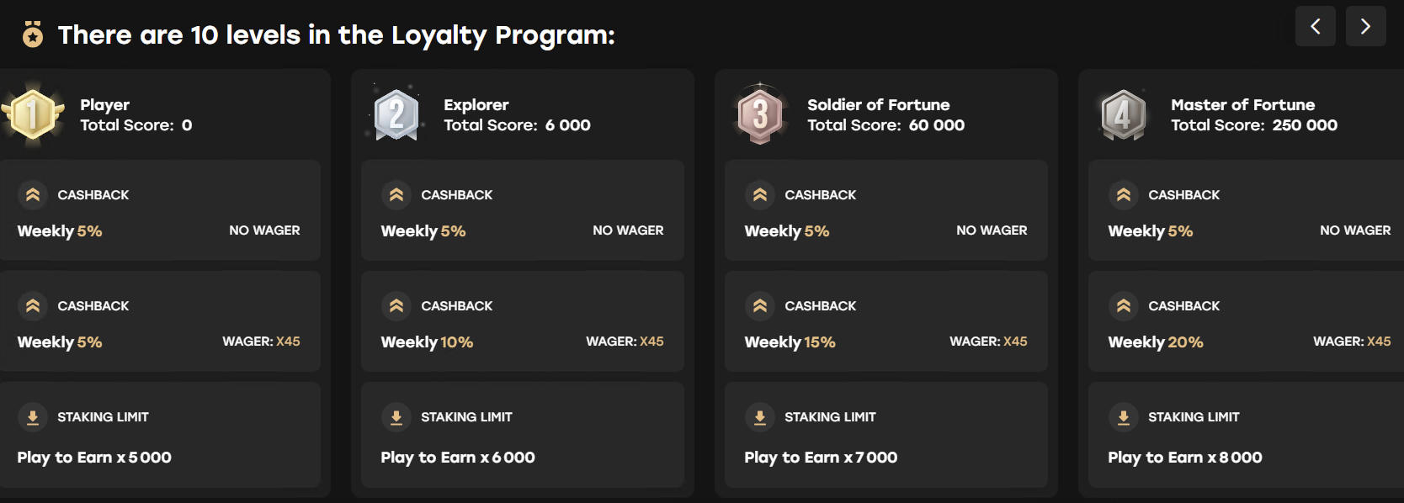
Task: Show next loyalty levels with right arrow
Action: point(1365,26)
